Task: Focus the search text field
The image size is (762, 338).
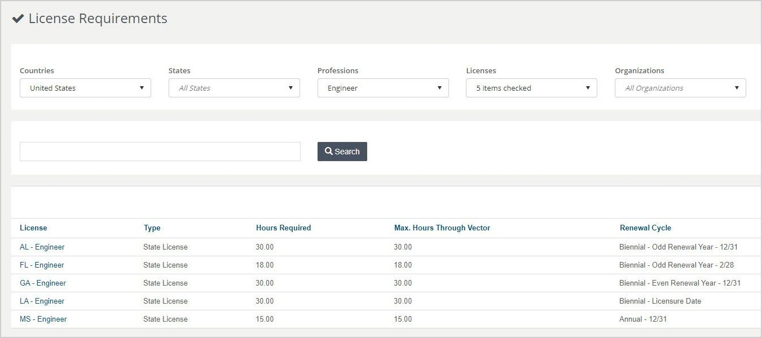Action: 160,152
